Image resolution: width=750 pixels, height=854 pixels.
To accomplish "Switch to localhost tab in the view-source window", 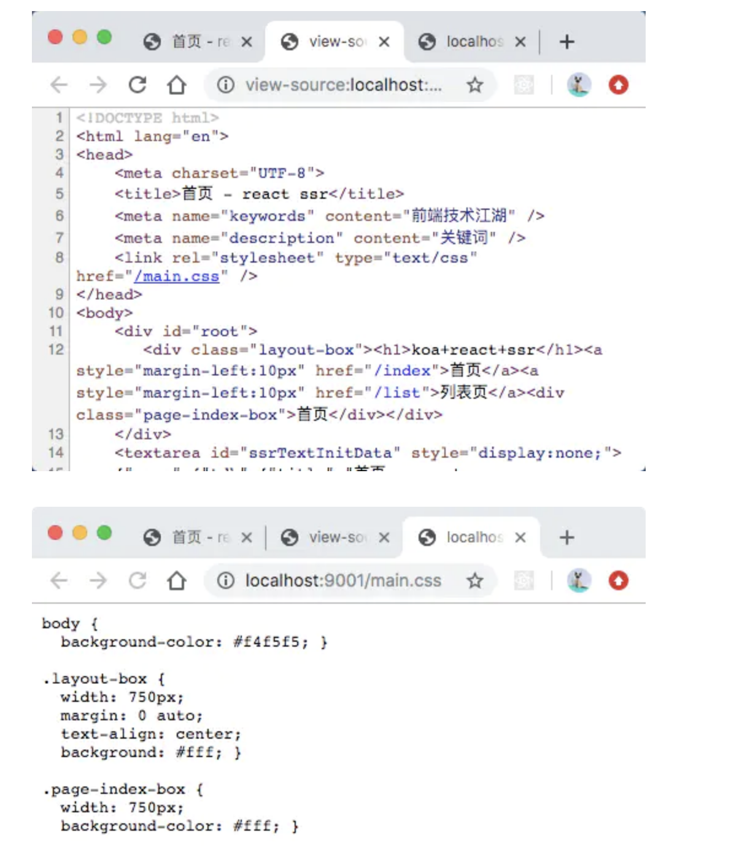I will [466, 42].
